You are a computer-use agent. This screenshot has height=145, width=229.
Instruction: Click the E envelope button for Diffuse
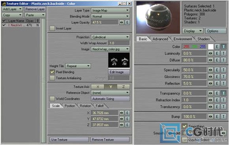(217, 60)
